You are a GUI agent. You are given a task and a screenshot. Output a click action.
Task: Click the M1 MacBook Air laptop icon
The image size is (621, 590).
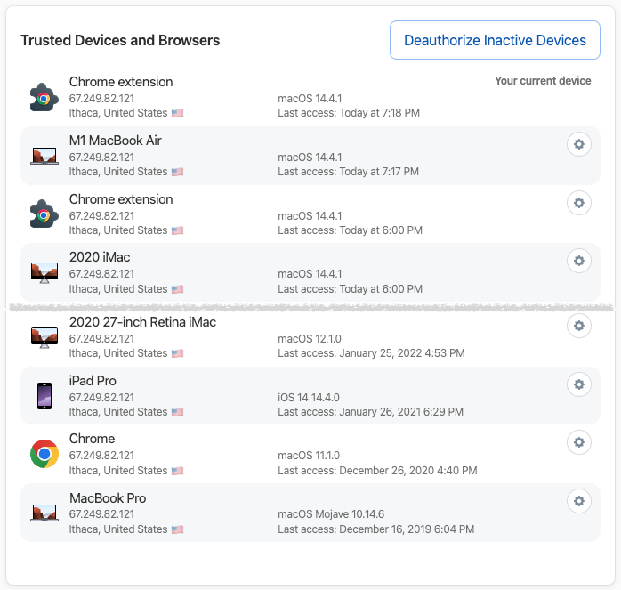(44, 156)
